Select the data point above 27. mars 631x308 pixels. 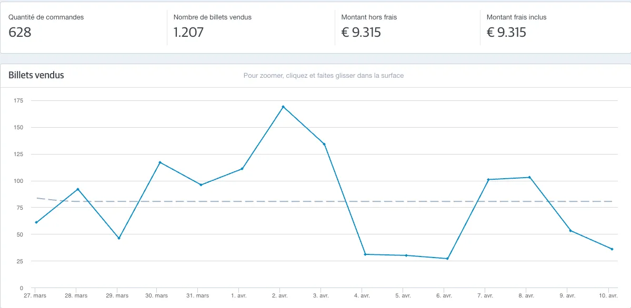[x=36, y=222]
